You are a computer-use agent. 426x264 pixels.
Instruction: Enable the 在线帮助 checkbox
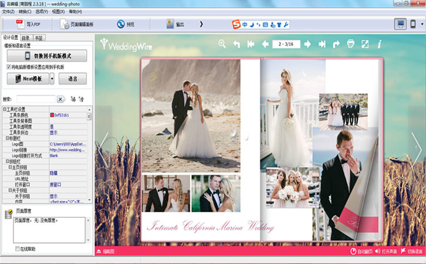pos(18,249)
